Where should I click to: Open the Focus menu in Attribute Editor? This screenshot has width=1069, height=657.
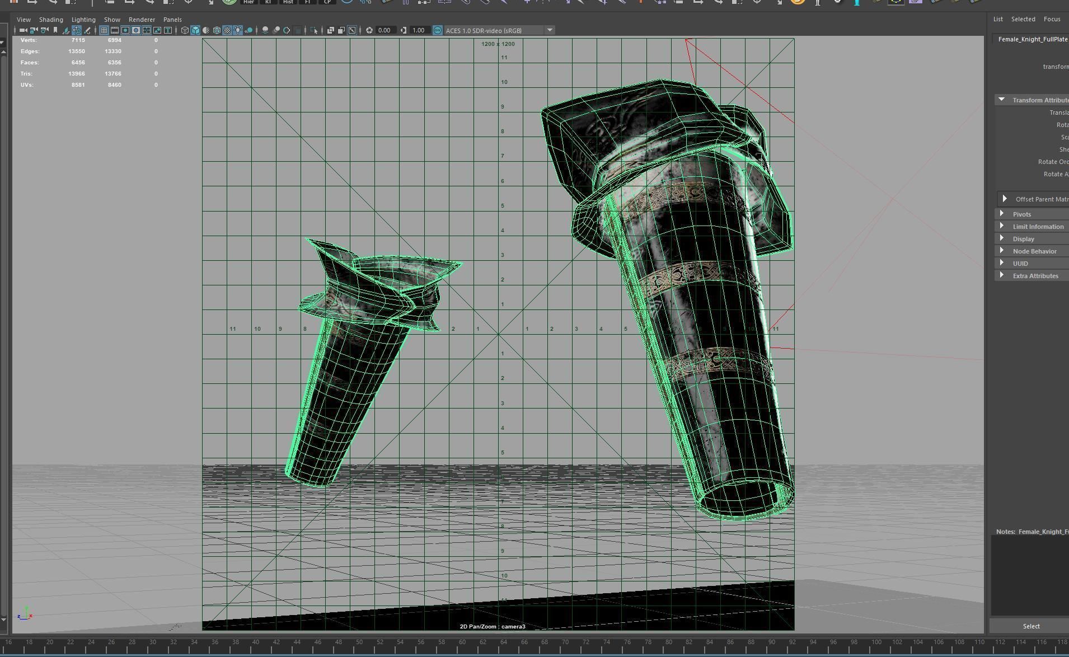click(x=1052, y=19)
